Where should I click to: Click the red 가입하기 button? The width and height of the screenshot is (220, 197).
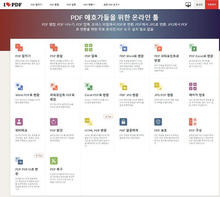pyautogui.click(x=212, y=4)
